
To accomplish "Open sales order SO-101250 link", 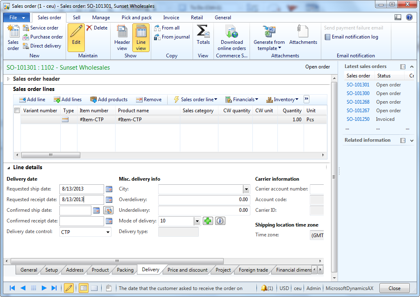I will pos(358,119).
